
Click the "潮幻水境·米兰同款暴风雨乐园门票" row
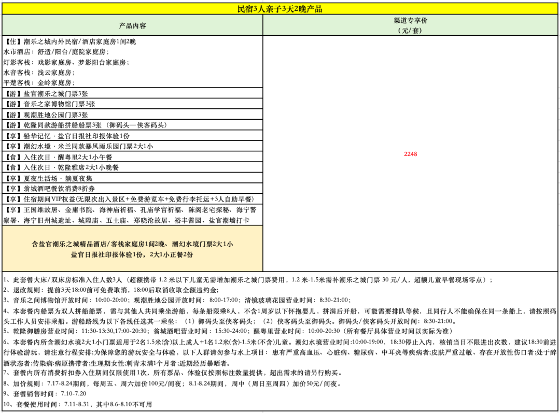click(133, 146)
